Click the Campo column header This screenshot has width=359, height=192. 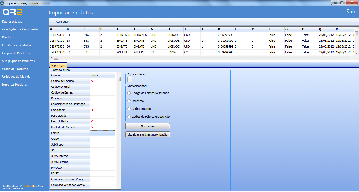[x=70, y=75]
